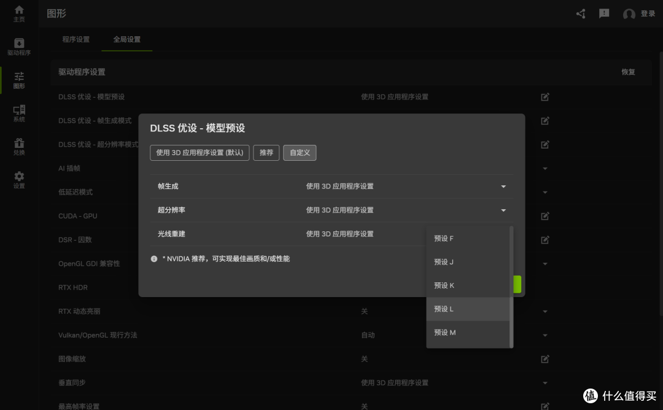Select the 图形 graphics sidebar icon
This screenshot has width=663, height=410.
(19, 80)
